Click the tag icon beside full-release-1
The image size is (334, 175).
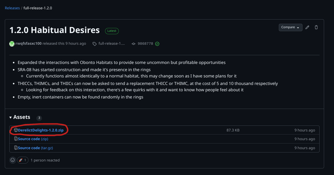coord(94,44)
